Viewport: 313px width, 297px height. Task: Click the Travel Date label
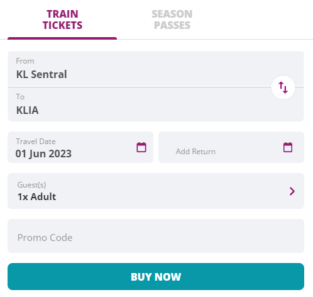36,142
